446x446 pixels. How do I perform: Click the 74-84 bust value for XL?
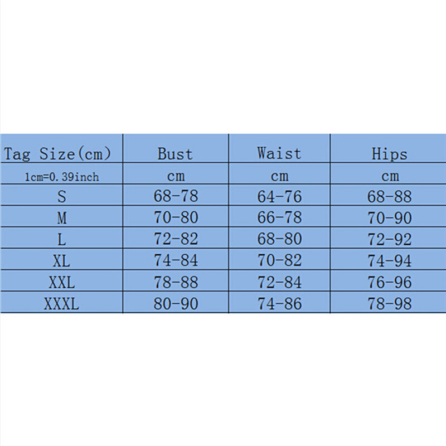click(176, 261)
